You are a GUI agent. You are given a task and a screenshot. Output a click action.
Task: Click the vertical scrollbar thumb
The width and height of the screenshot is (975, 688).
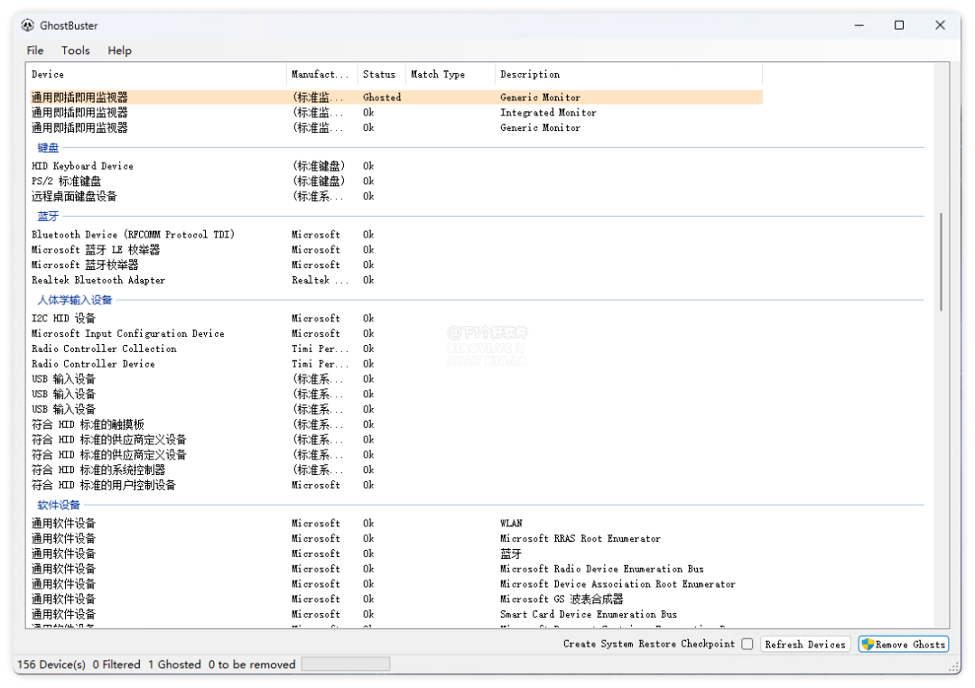941,262
